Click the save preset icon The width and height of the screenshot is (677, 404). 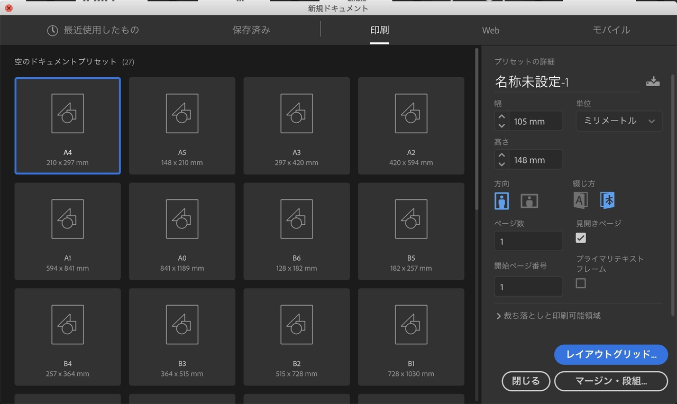click(653, 81)
